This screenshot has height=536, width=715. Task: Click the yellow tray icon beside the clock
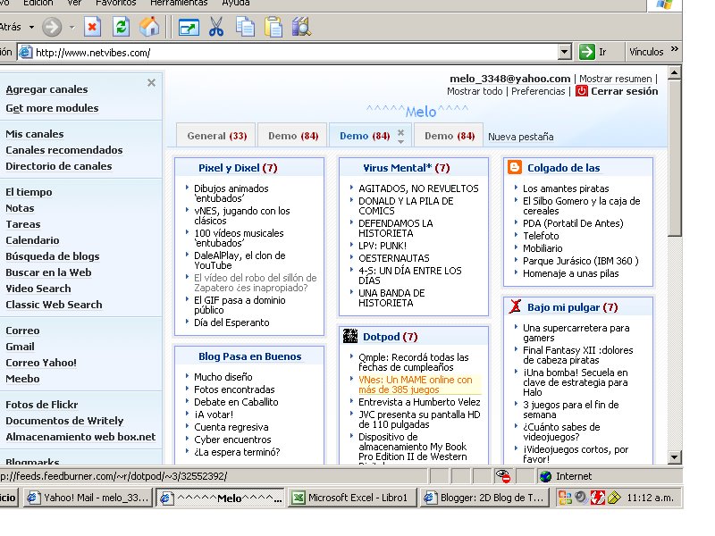(x=614, y=498)
